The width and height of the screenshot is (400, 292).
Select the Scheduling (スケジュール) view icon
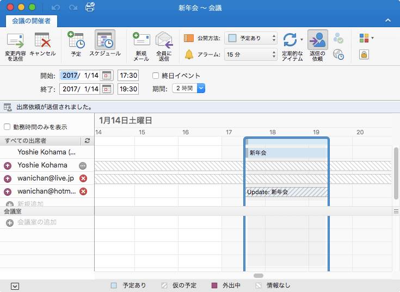tap(105, 40)
